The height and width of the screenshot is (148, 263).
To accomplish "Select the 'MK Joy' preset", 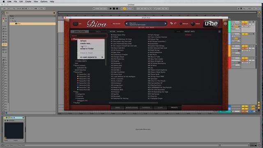I will click(150, 67).
